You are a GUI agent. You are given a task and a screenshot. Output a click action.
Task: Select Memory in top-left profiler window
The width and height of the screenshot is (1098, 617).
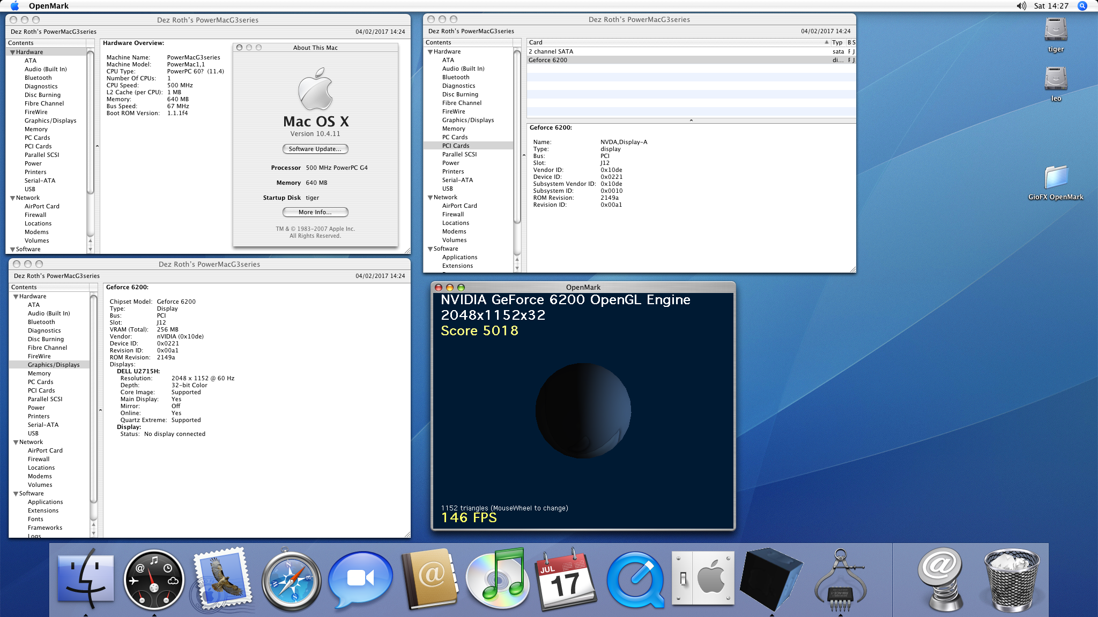pos(36,129)
